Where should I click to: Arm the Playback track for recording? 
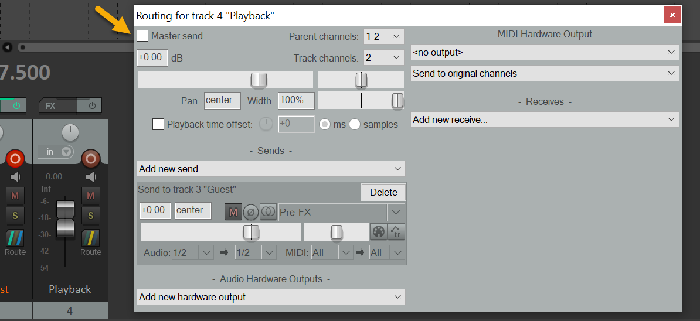tap(90, 158)
